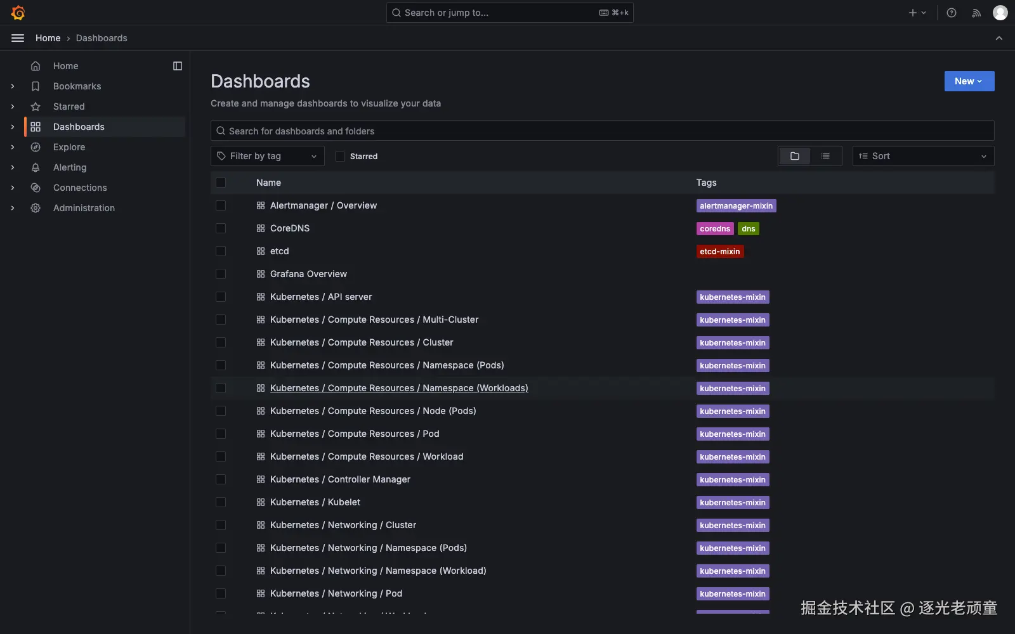Click the Starred star icon in sidebar
The image size is (1015, 634).
[36, 107]
